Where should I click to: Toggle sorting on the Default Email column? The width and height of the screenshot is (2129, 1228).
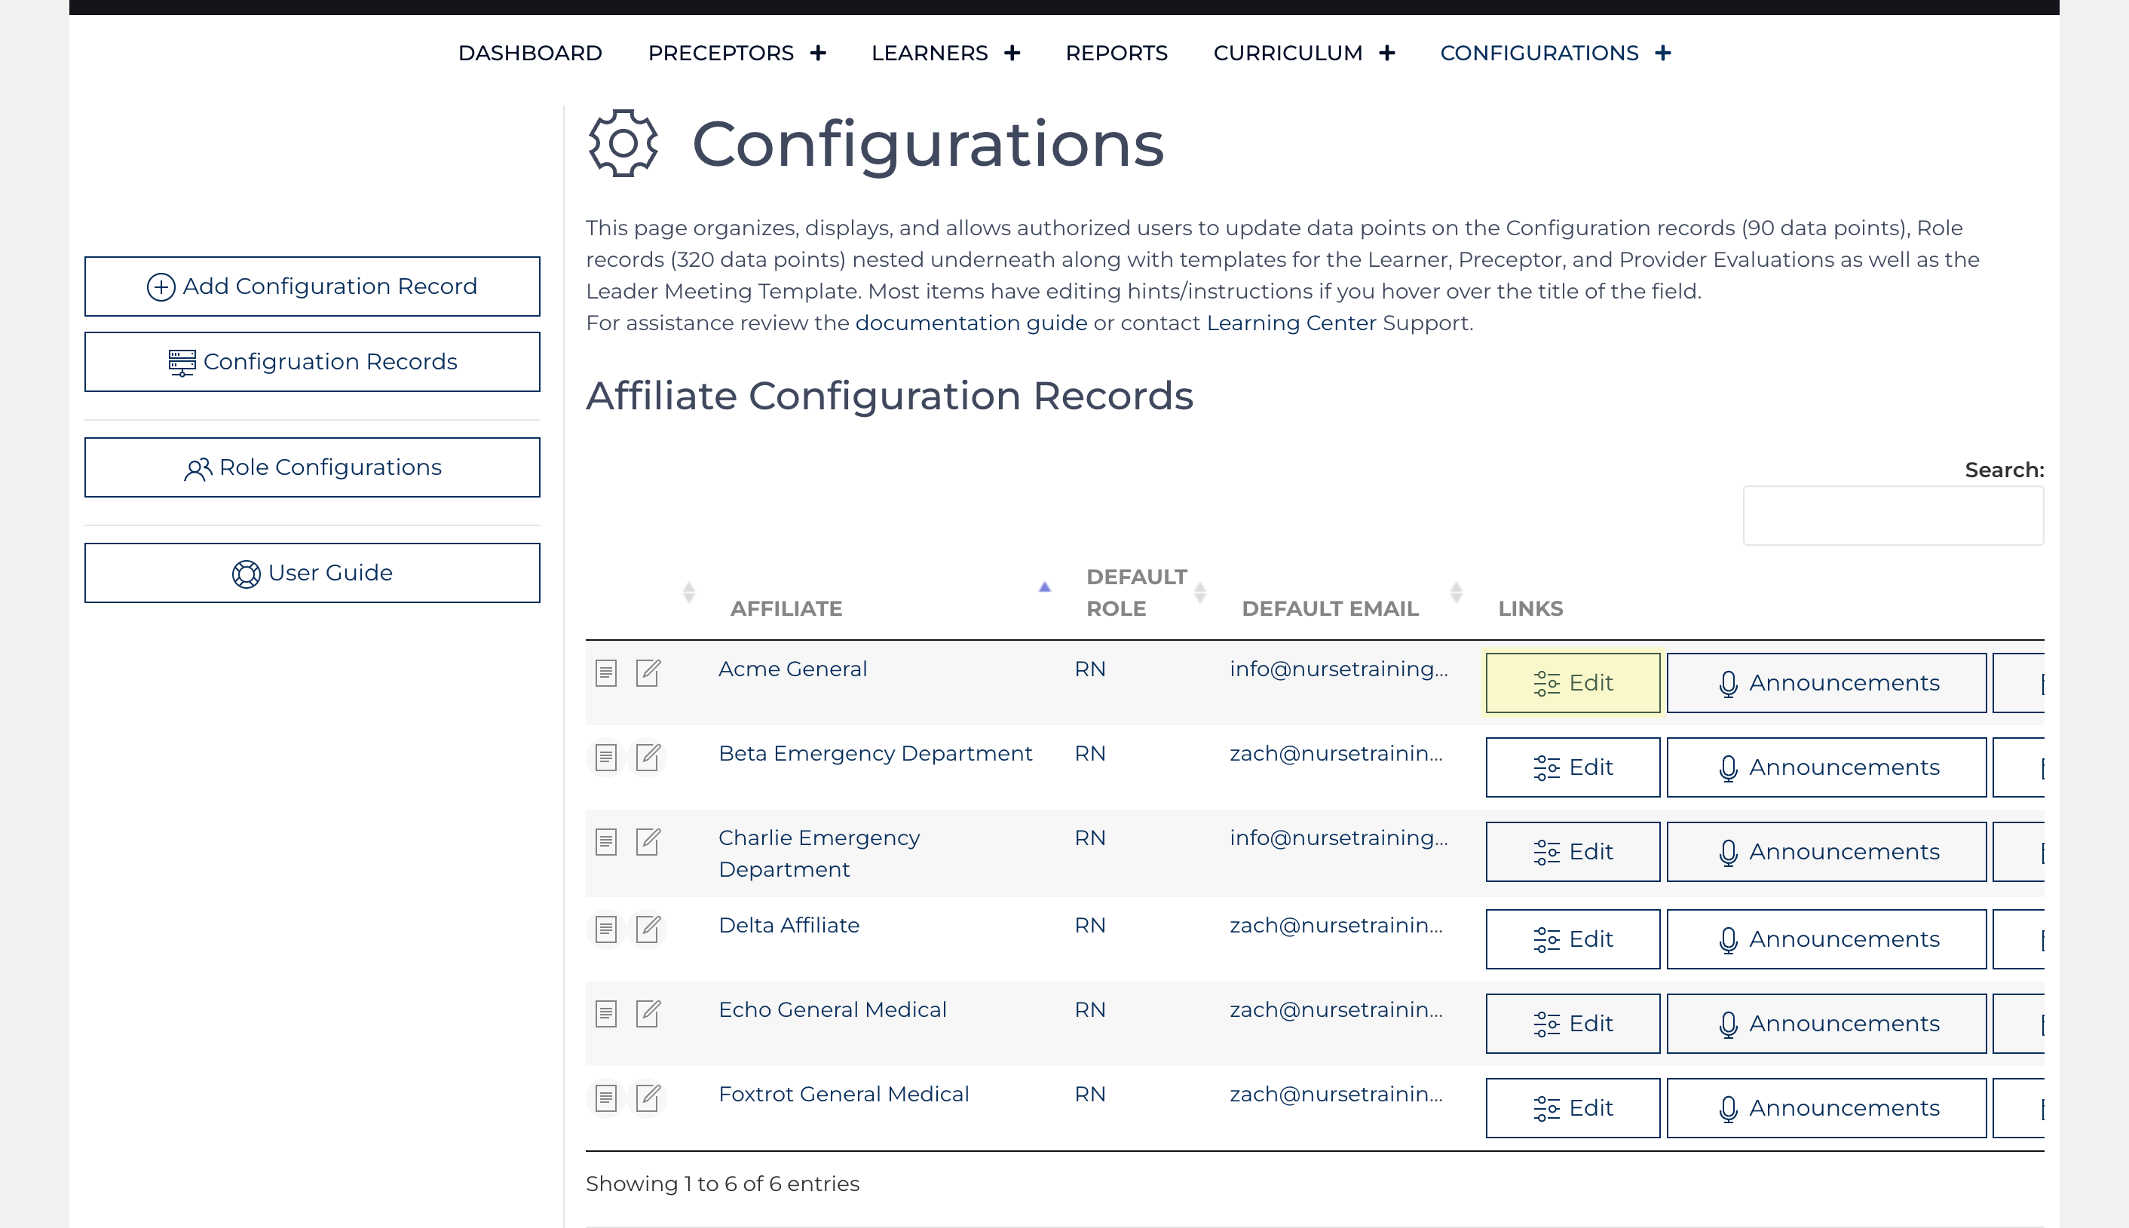click(1457, 593)
